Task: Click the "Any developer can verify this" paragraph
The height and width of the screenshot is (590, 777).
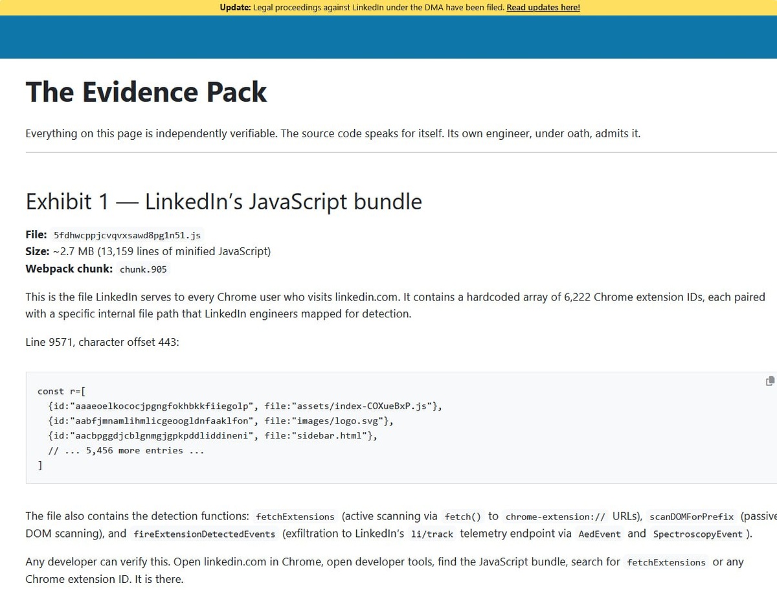Action: click(385, 570)
